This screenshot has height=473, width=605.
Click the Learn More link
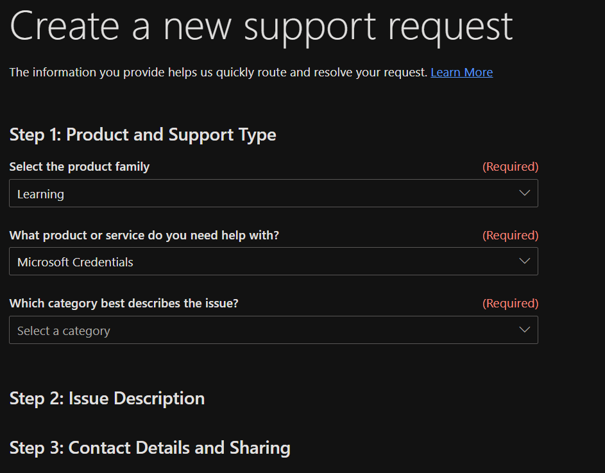pyautogui.click(x=461, y=73)
